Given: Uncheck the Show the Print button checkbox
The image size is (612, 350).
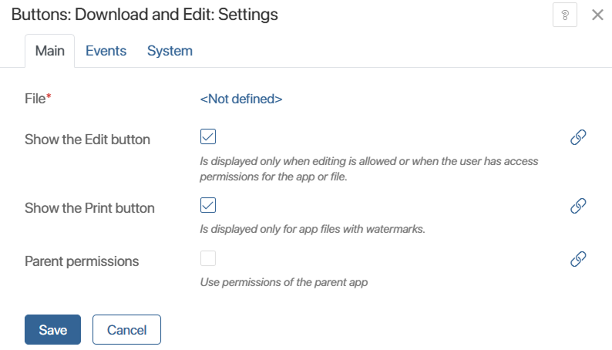Looking at the screenshot, I should pos(208,205).
